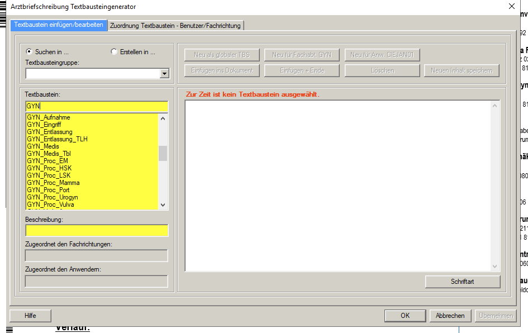The image size is (528, 333).
Task: Open Textbaustein einfügen/bearbeiten tab
Action: click(x=58, y=25)
